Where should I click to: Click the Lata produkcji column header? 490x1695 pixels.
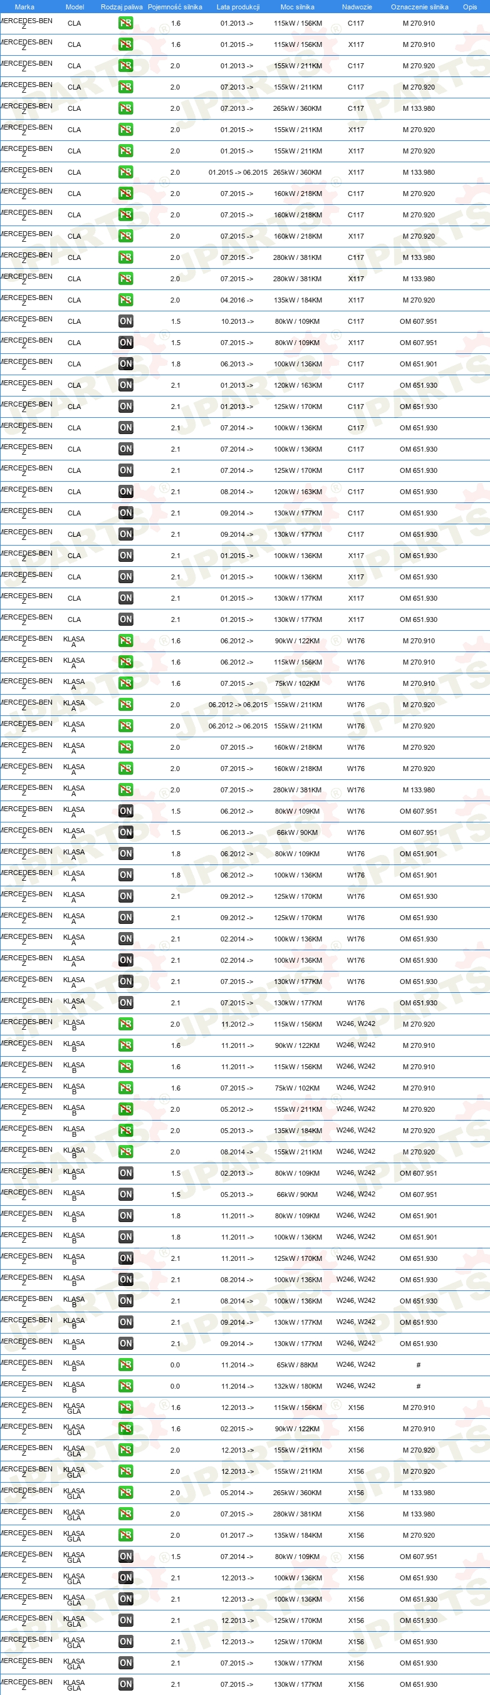(237, 8)
